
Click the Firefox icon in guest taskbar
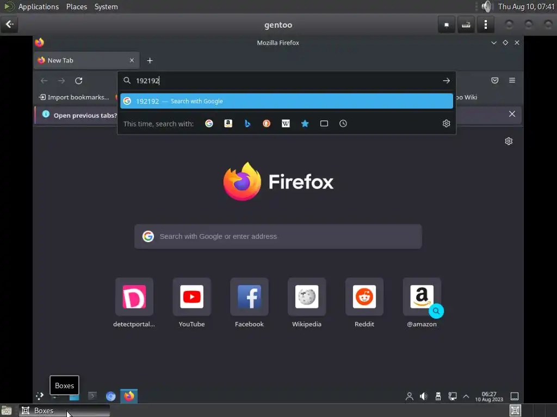(x=129, y=396)
